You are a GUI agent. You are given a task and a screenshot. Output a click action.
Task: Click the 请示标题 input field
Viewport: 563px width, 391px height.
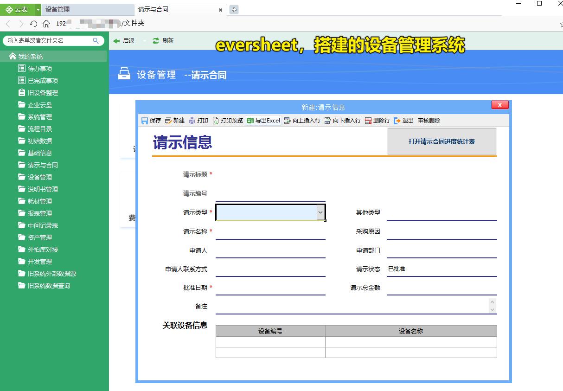(x=270, y=176)
